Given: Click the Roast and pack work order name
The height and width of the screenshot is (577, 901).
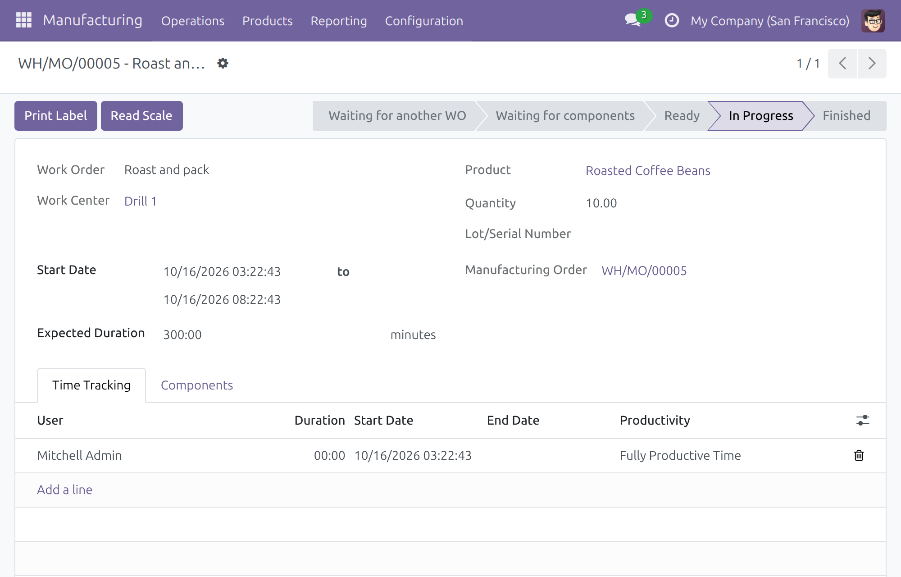Looking at the screenshot, I should 167,169.
